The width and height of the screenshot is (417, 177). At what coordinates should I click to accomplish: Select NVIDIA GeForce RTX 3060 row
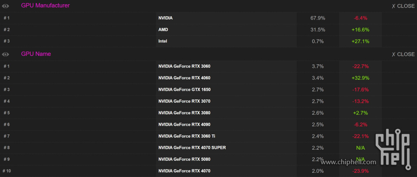[209, 66]
